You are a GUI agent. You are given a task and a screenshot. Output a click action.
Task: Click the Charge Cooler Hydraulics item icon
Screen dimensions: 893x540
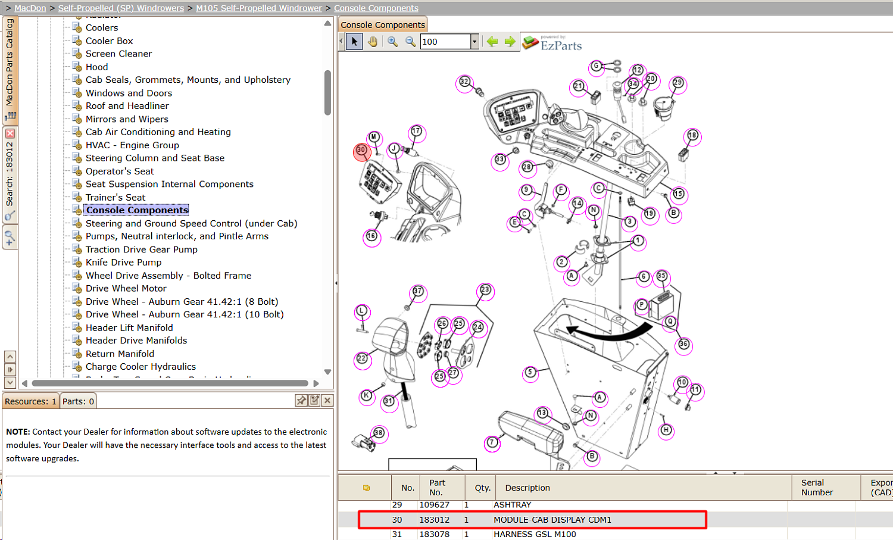click(77, 367)
